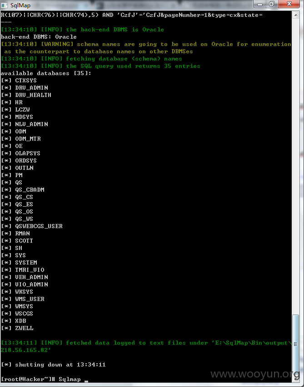Click the scrollbar up arrow

[296, 15]
